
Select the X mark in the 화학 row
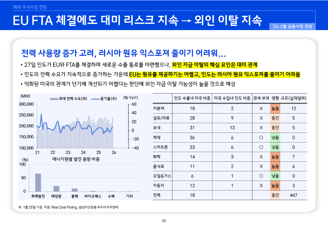click(x=261, y=157)
